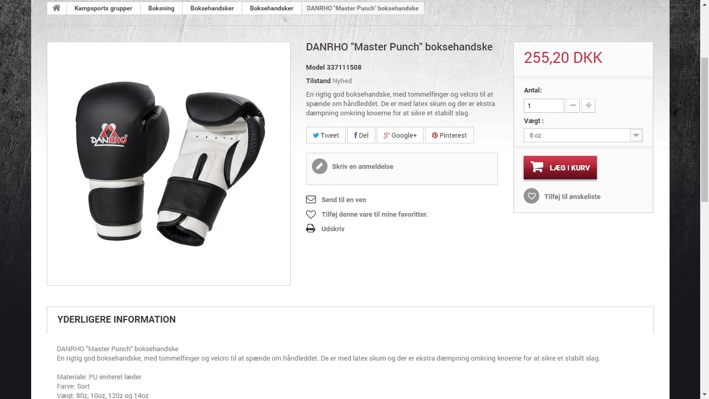This screenshot has height=399, width=709.
Task: Open Kampsports grupper breadcrumb
Action: point(103,8)
